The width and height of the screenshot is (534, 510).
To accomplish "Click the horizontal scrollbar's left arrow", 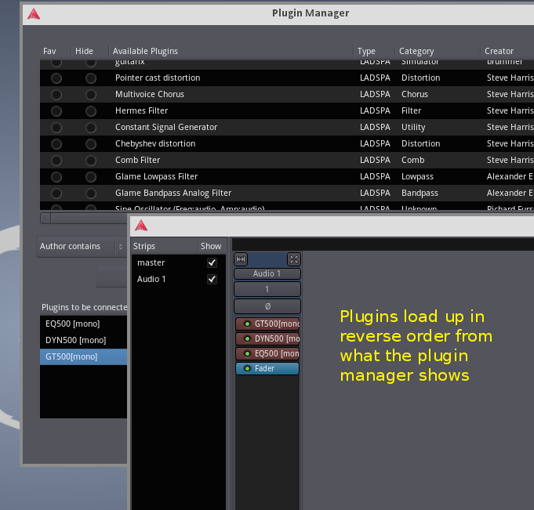I will pyautogui.click(x=45, y=218).
